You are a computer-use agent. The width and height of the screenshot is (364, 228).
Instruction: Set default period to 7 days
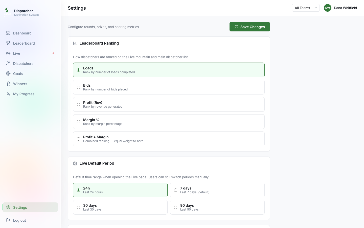(217, 190)
